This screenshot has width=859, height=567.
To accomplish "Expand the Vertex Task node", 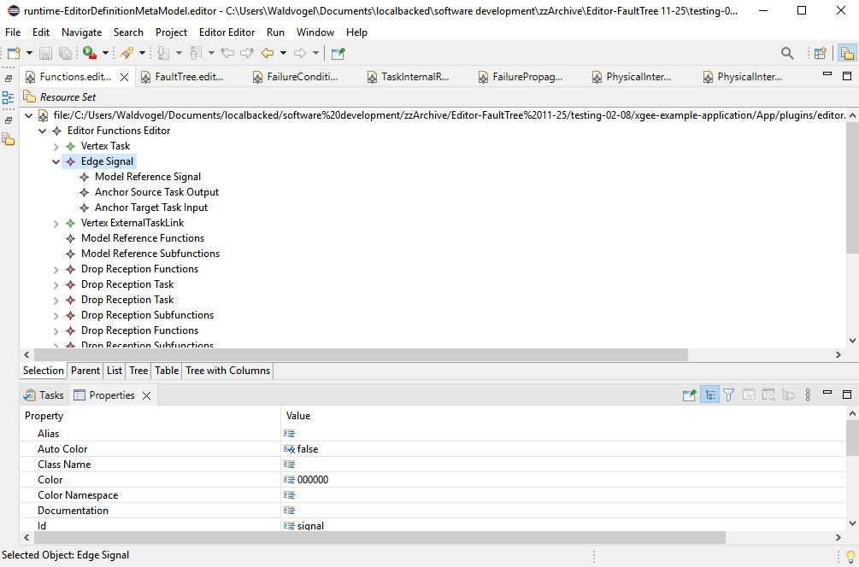I will click(56, 147).
